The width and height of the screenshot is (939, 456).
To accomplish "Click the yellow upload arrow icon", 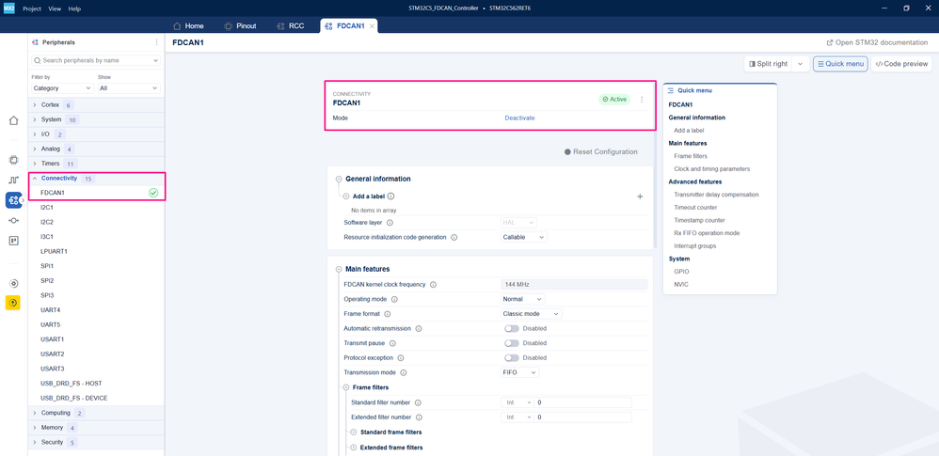I will point(13,303).
